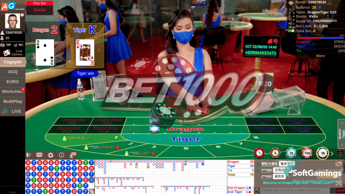Open the Blockchain lobby tab
345x194 pixels.
[x=13, y=91]
